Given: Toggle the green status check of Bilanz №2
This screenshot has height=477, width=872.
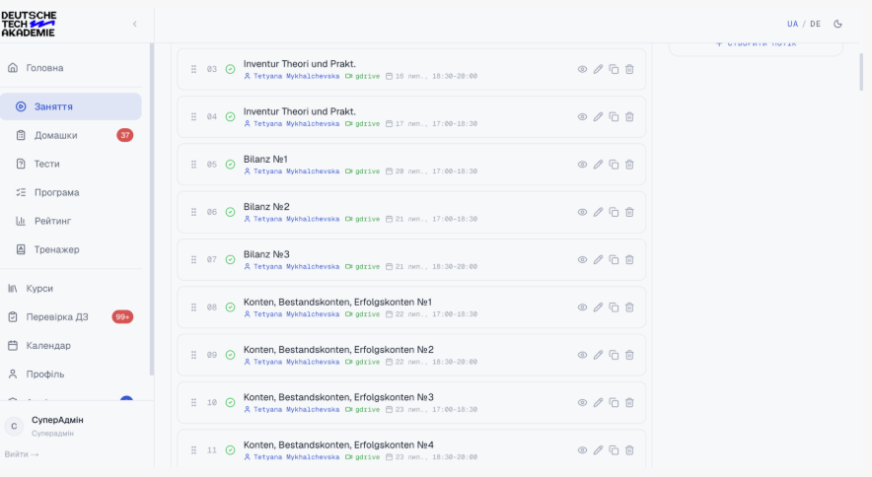Looking at the screenshot, I should coord(230,212).
